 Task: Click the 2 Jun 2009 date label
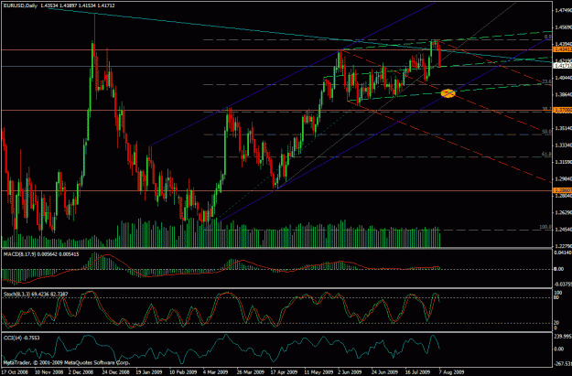tap(351, 372)
